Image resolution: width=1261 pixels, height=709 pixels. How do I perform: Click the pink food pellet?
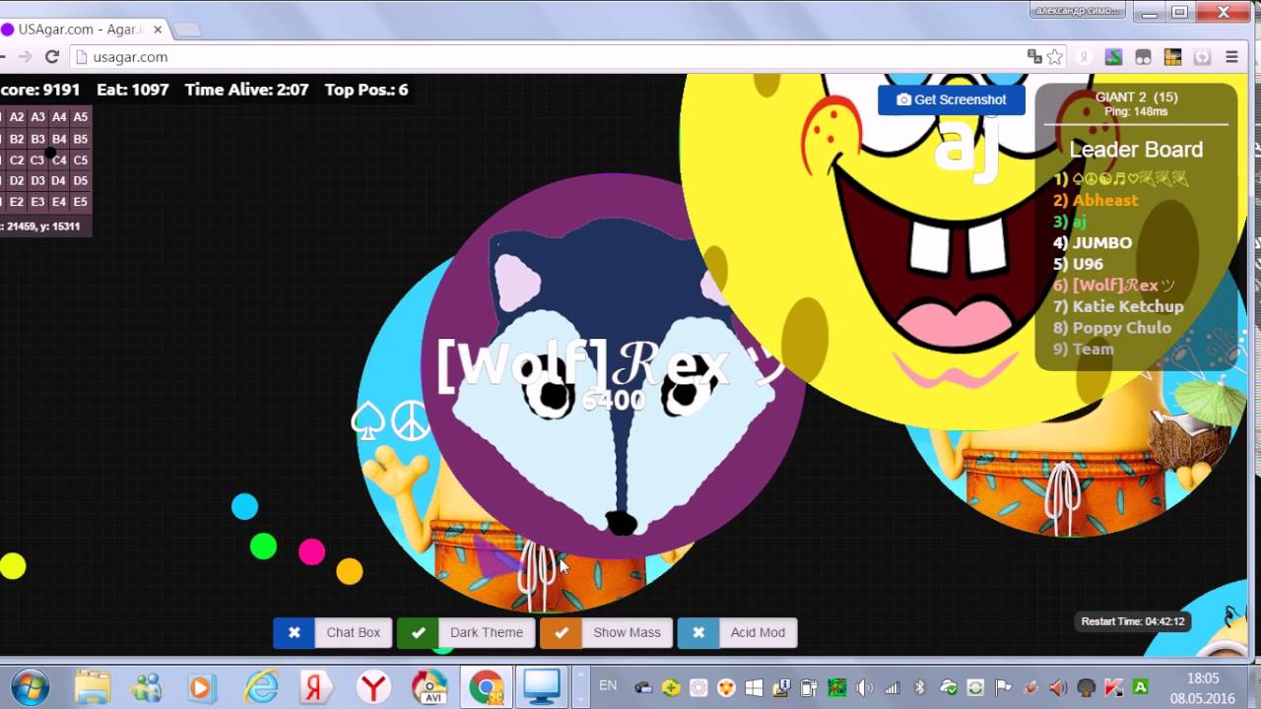[311, 551]
